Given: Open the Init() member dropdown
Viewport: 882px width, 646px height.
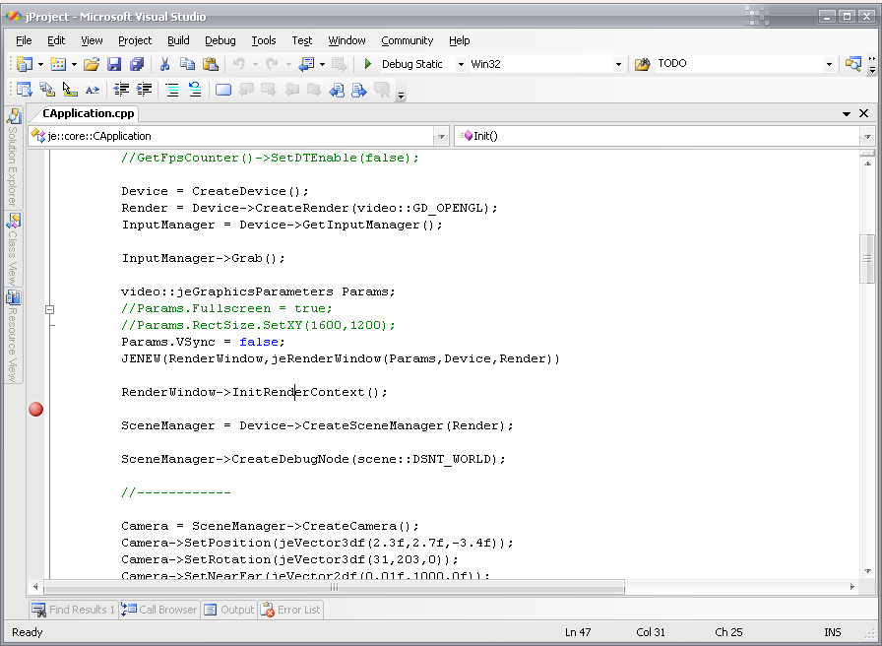Looking at the screenshot, I should click(865, 136).
